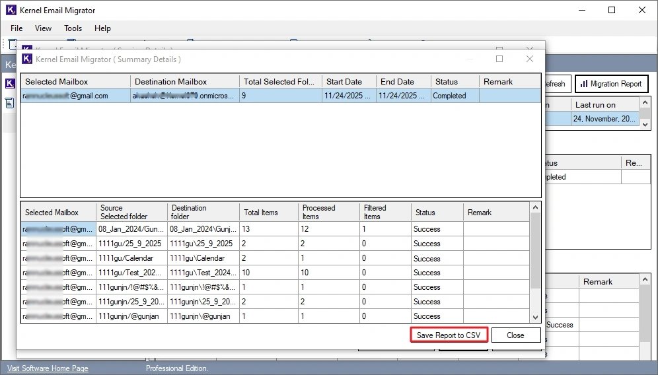This screenshot has width=658, height=375.
Task: Open the Help menu
Action: coord(102,28)
